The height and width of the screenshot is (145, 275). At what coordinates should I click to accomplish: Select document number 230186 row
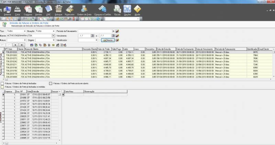click(x=31, y=113)
